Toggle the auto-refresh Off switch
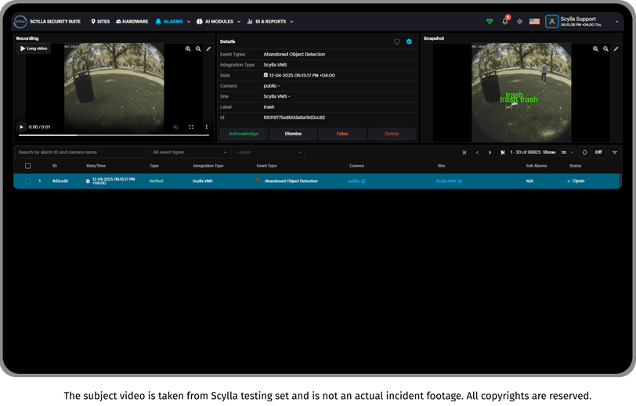Screen dimensions: 636x406 598,153
